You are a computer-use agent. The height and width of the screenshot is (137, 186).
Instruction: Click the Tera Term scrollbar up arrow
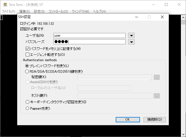[x=183, y=17]
